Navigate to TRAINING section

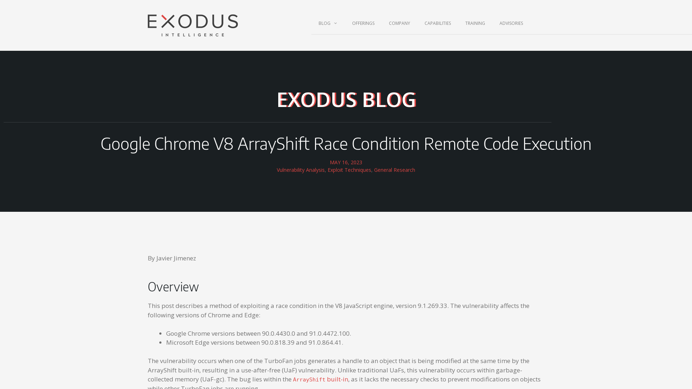pos(475,23)
